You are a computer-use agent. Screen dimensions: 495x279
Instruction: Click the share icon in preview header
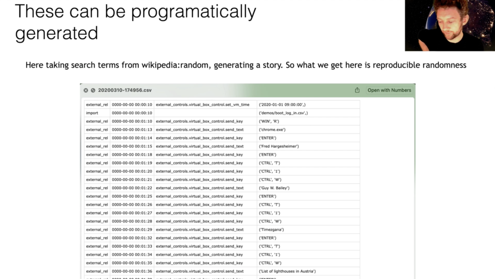tap(357, 90)
